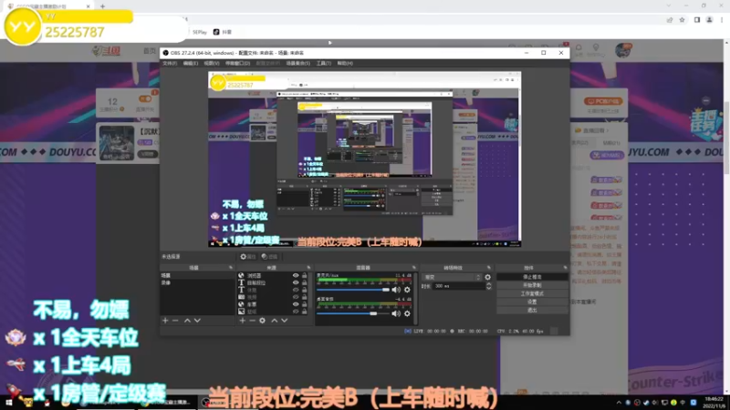730x410 pixels.
Task: Open OBS 设置 settings button
Action: [532, 302]
